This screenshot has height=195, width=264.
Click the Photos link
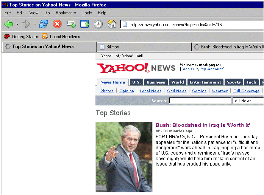[x=107, y=91]
